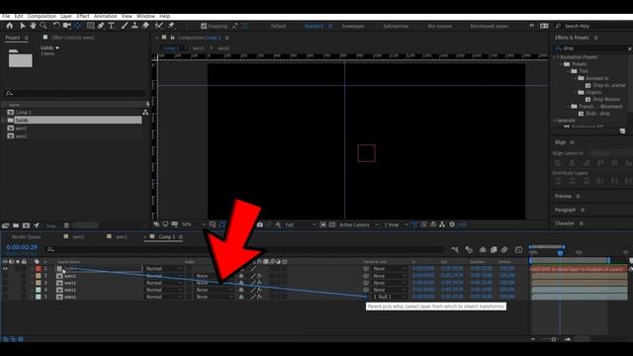
Task: Toggle the timeline draft 3D icon
Action: (x=469, y=250)
